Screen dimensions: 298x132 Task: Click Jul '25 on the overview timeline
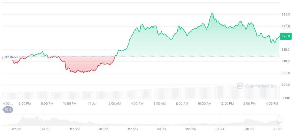coord(277,129)
